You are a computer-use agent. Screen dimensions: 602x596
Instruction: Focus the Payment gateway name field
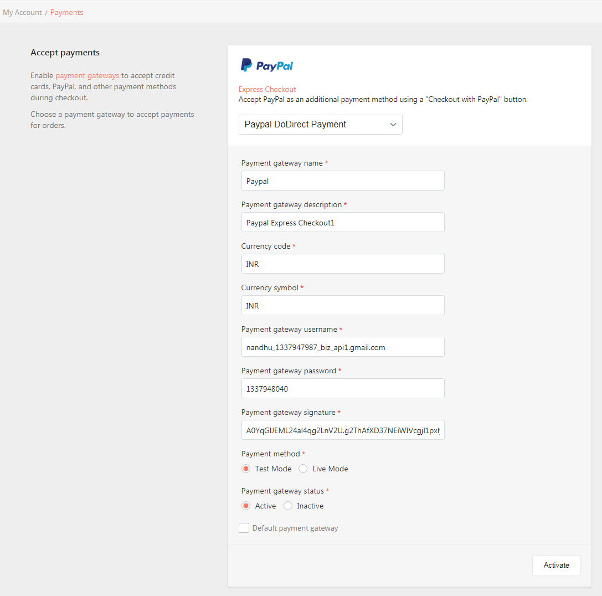pyautogui.click(x=343, y=181)
